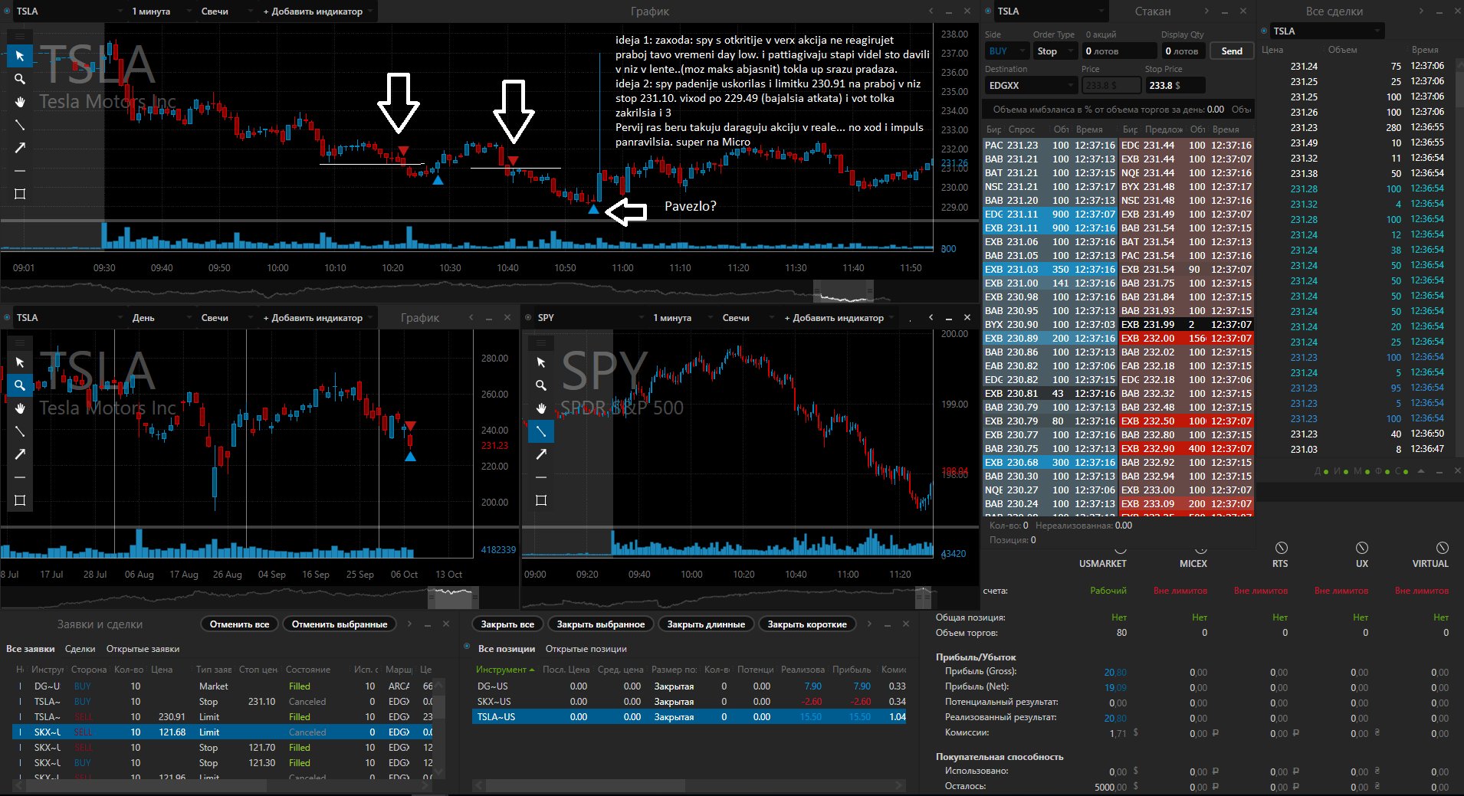Click navigator slider under TSLA daily chart

pyautogui.click(x=453, y=598)
